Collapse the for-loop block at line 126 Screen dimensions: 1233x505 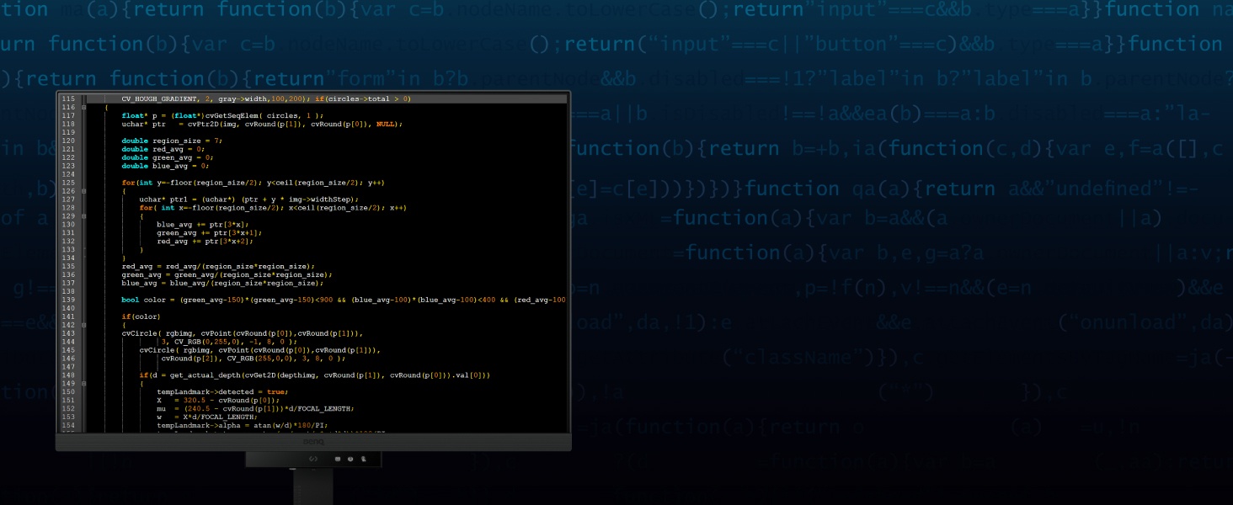[x=83, y=191]
